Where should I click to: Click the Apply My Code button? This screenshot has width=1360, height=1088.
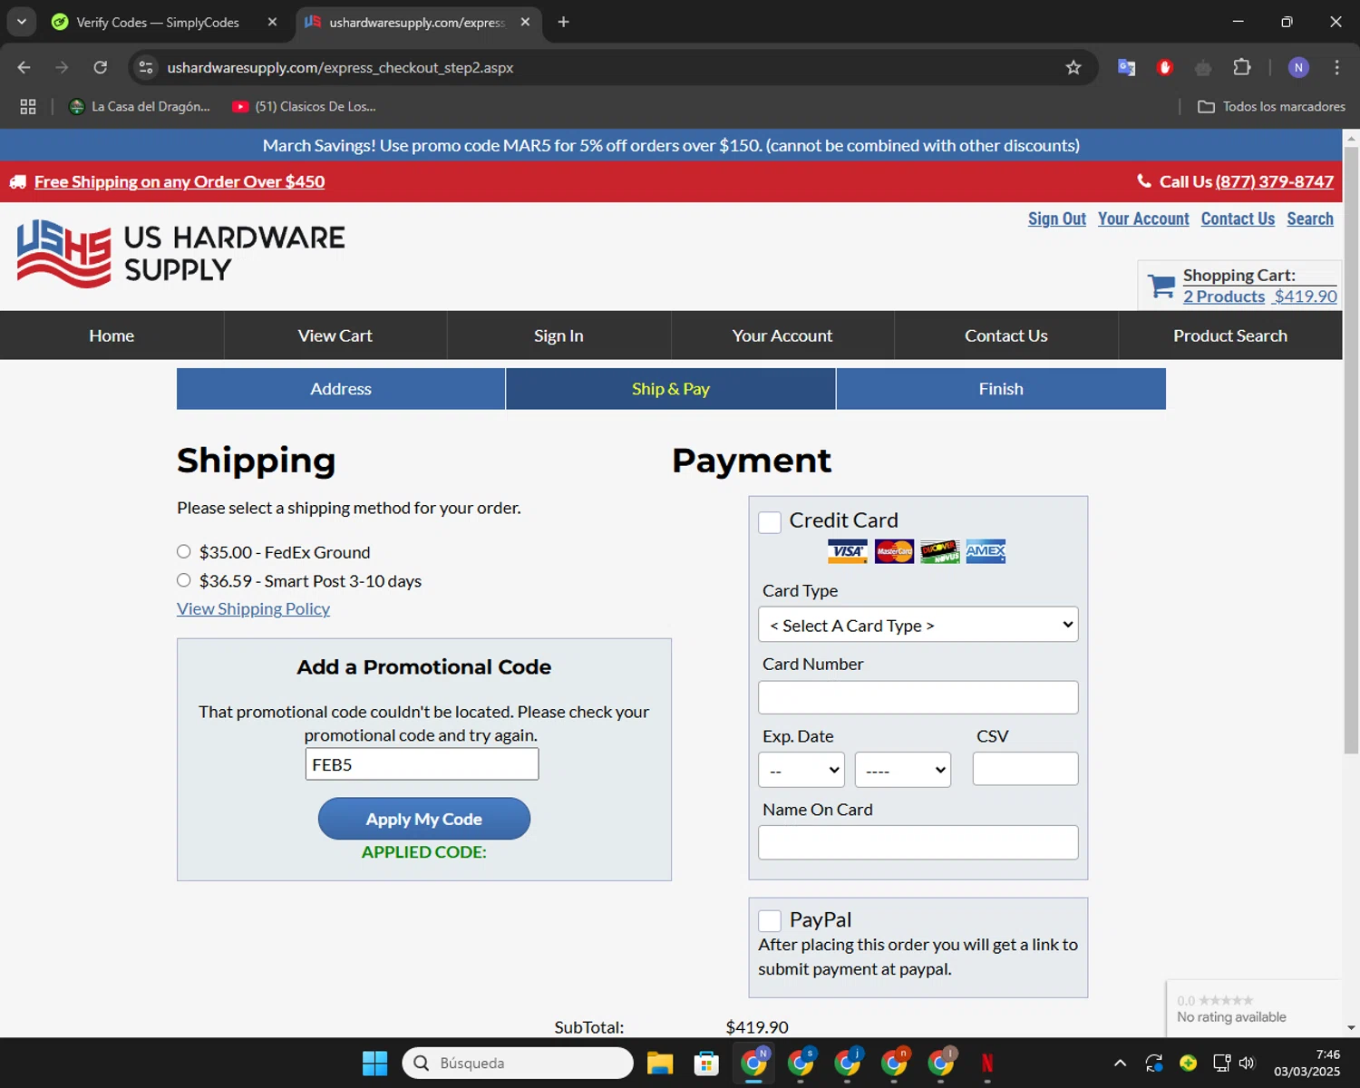coord(424,819)
